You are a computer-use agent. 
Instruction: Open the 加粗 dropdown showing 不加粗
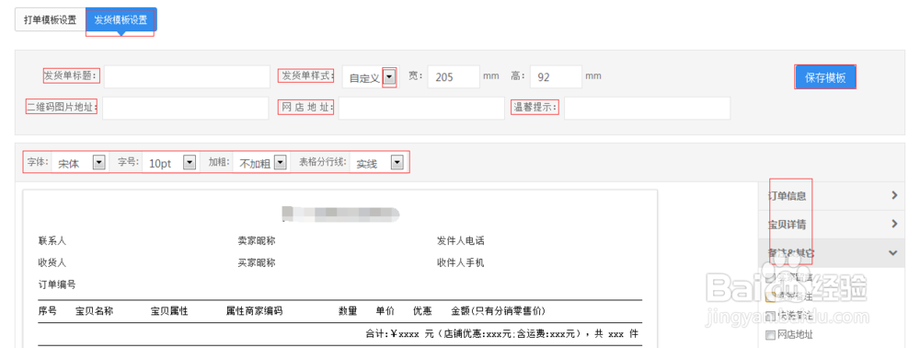click(x=260, y=163)
